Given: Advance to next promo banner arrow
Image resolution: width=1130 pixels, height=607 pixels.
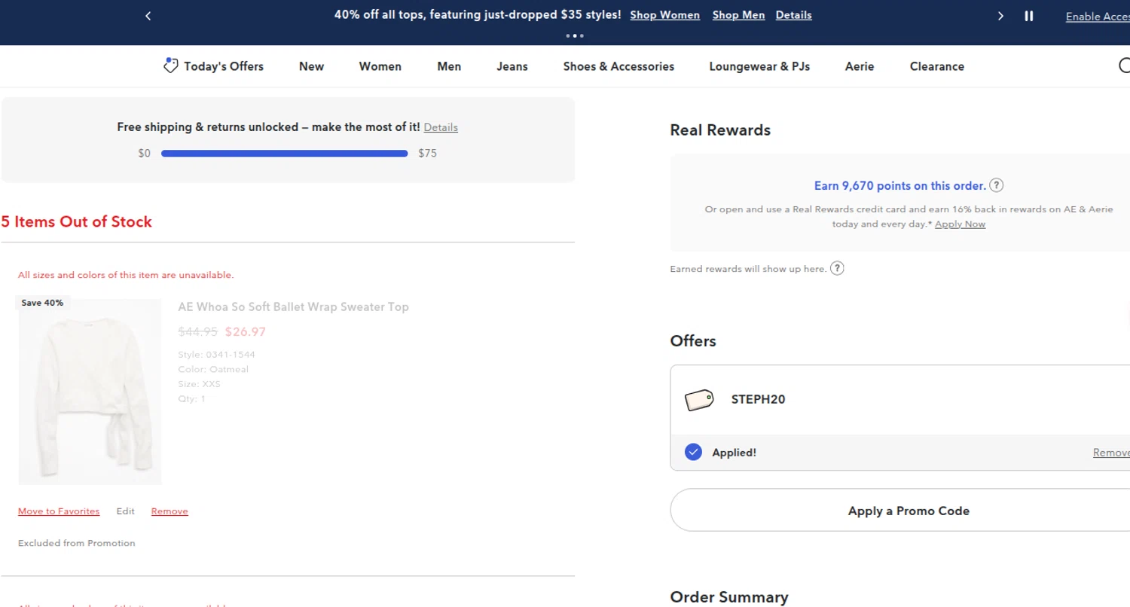Looking at the screenshot, I should (x=1000, y=16).
